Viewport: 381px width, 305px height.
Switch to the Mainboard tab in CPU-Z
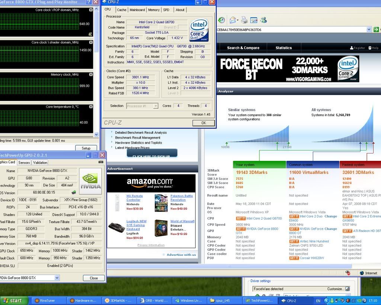pyautogui.click(x=137, y=10)
